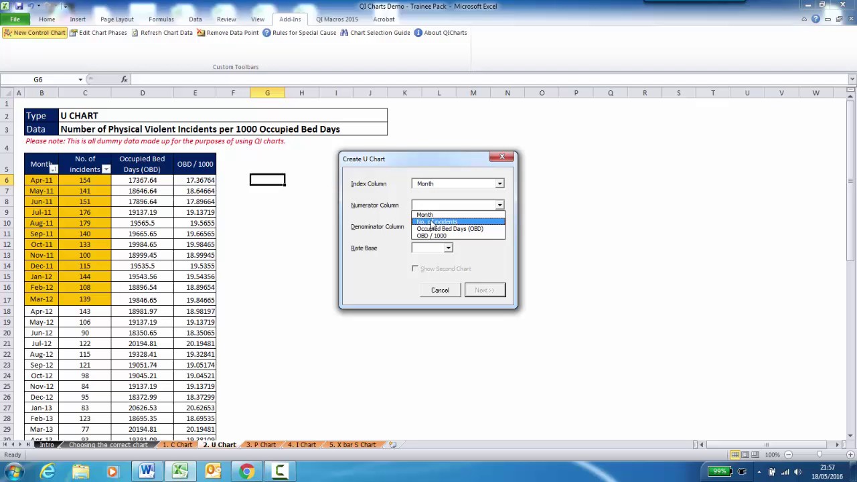The width and height of the screenshot is (857, 482).
Task: Click Cancel in Create U Chart dialog
Action: click(x=440, y=290)
